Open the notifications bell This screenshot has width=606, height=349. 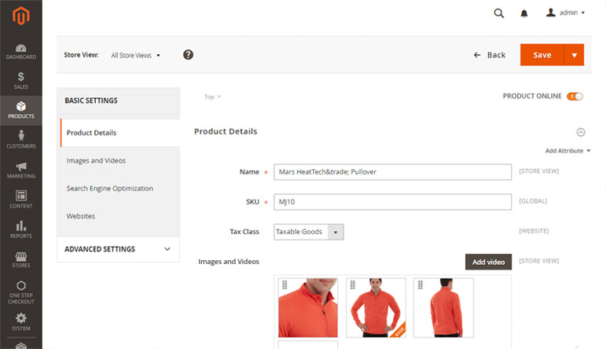(524, 13)
